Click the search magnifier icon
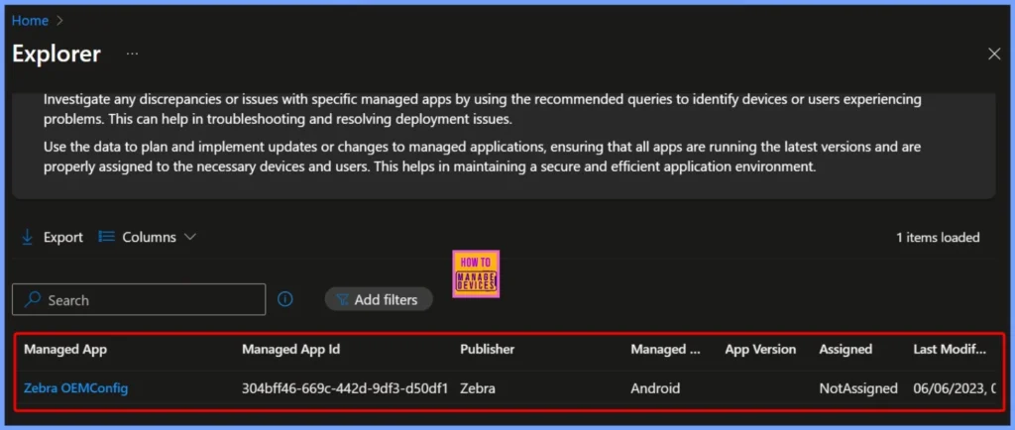 pos(33,299)
